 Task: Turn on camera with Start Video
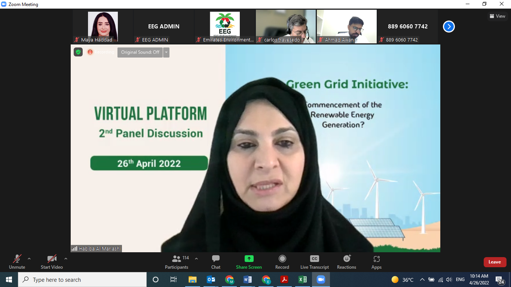52,262
